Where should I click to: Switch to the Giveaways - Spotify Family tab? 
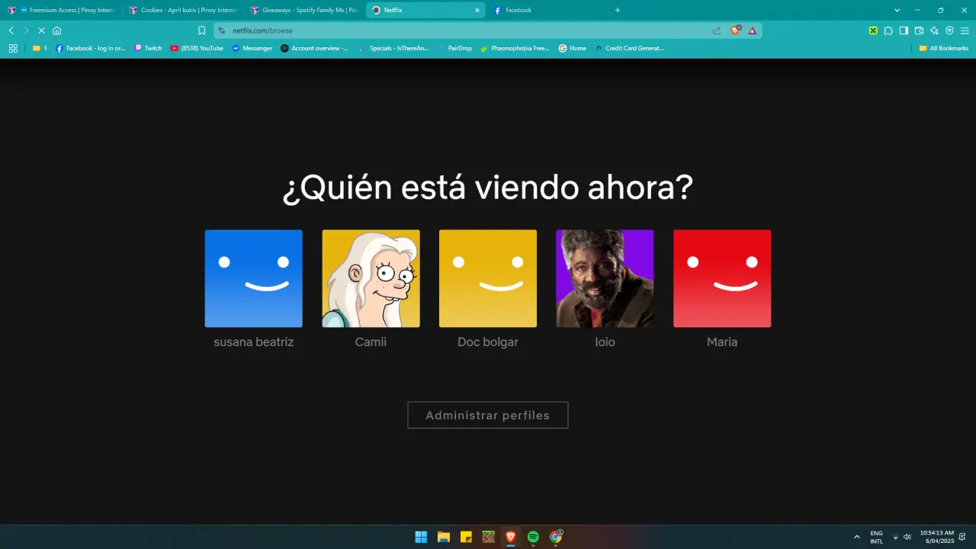point(304,10)
